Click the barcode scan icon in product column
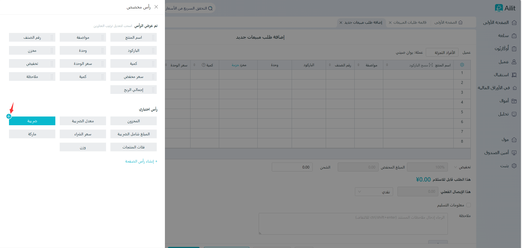The width and height of the screenshot is (522, 248). 431,65
